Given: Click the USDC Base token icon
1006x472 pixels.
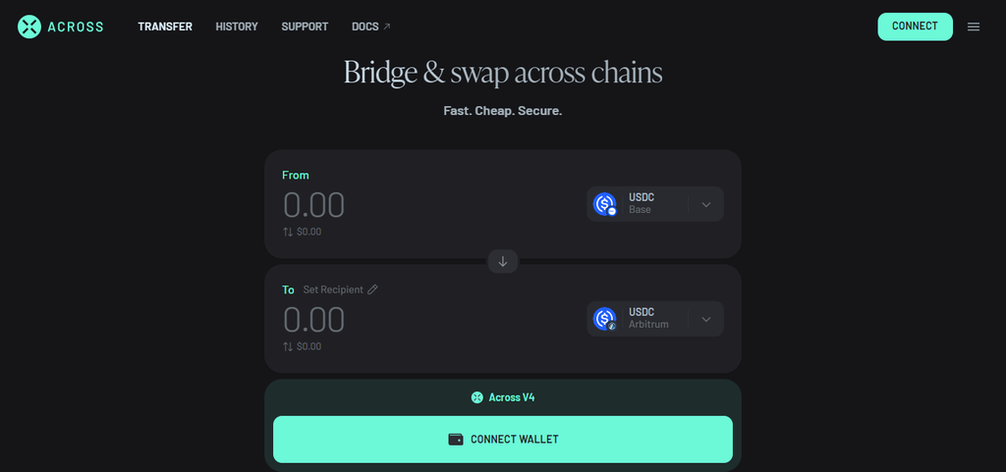Looking at the screenshot, I should point(604,204).
